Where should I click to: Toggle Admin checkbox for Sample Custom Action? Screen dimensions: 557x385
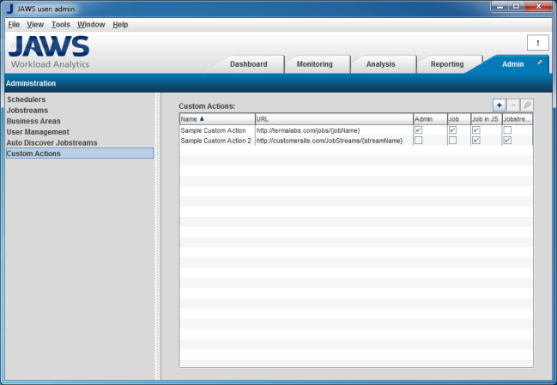(419, 130)
